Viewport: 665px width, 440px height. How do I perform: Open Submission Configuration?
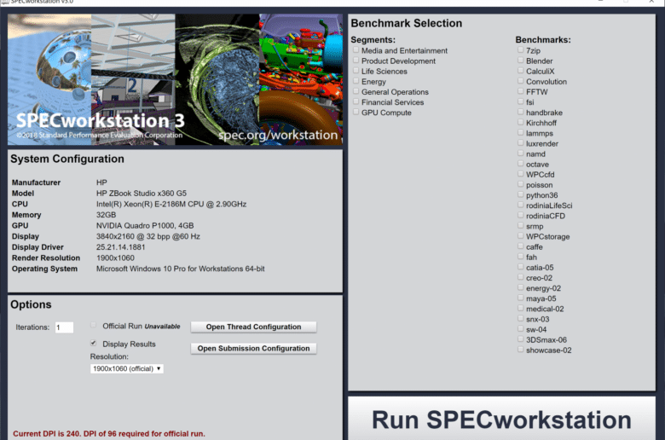coord(253,349)
